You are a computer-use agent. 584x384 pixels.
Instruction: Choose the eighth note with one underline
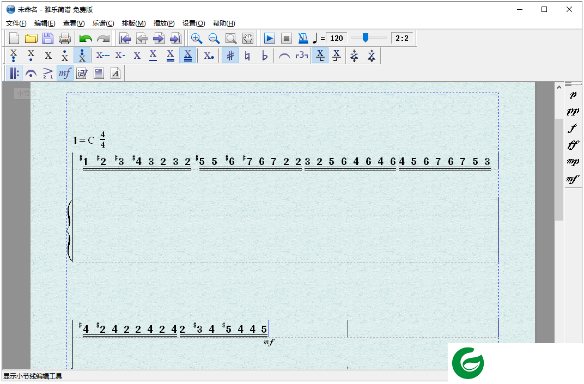(x=153, y=56)
